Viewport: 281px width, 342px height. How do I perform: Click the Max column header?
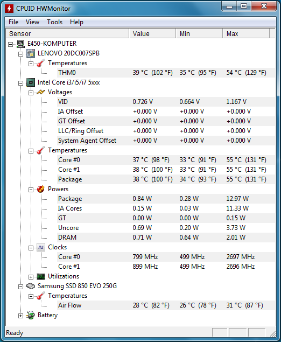246,33
